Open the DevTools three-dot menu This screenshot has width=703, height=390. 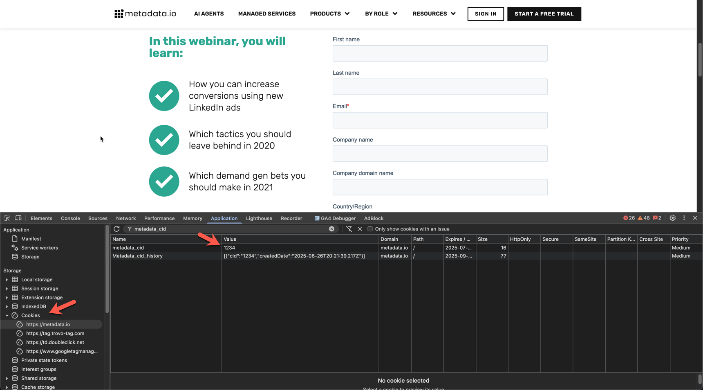684,218
